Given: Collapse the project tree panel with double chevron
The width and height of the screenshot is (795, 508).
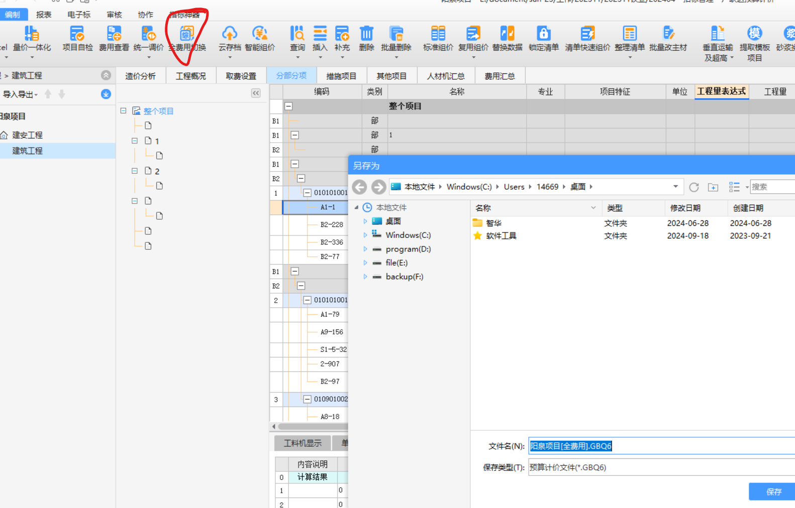Looking at the screenshot, I should point(256,93).
